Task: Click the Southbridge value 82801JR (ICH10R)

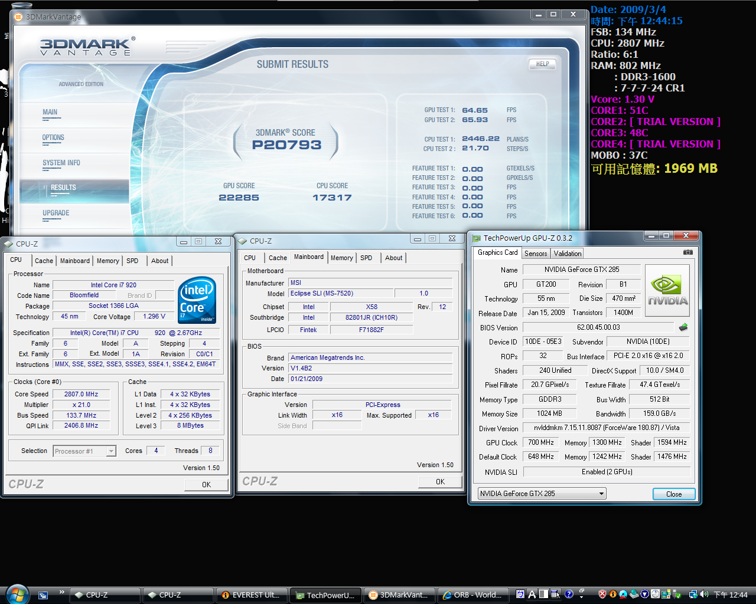Action: tap(372, 317)
